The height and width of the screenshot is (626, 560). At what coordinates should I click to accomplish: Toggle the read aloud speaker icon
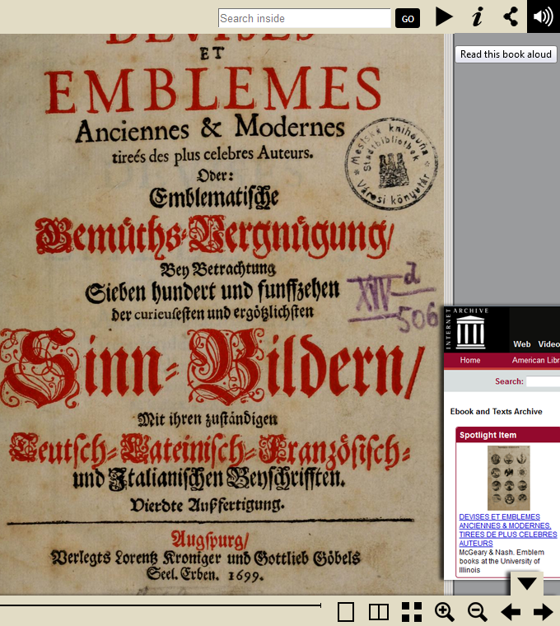coord(543,16)
